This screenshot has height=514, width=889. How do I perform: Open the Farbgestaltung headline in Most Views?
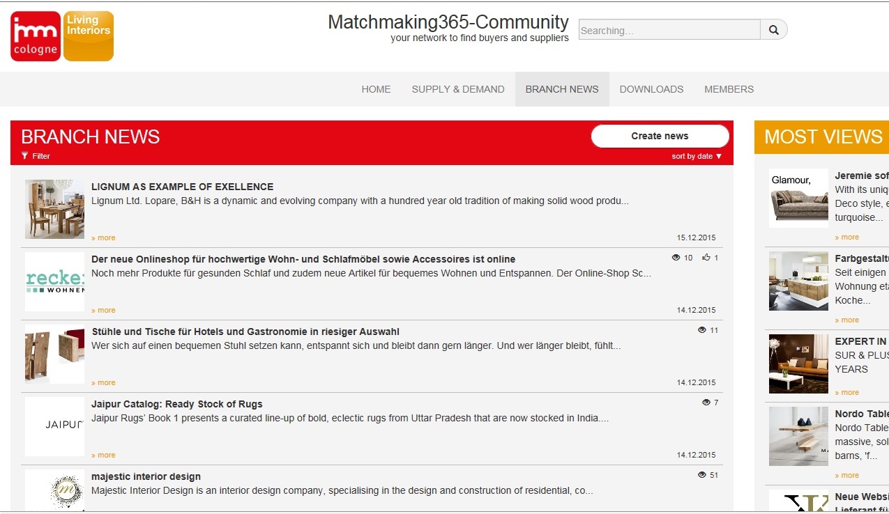point(862,258)
